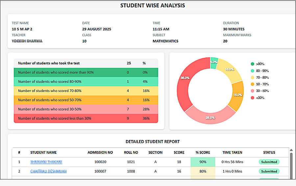The height and width of the screenshot is (186, 296).
Task: Click the scroll-up arrow of the report table
Action: (291, 150)
